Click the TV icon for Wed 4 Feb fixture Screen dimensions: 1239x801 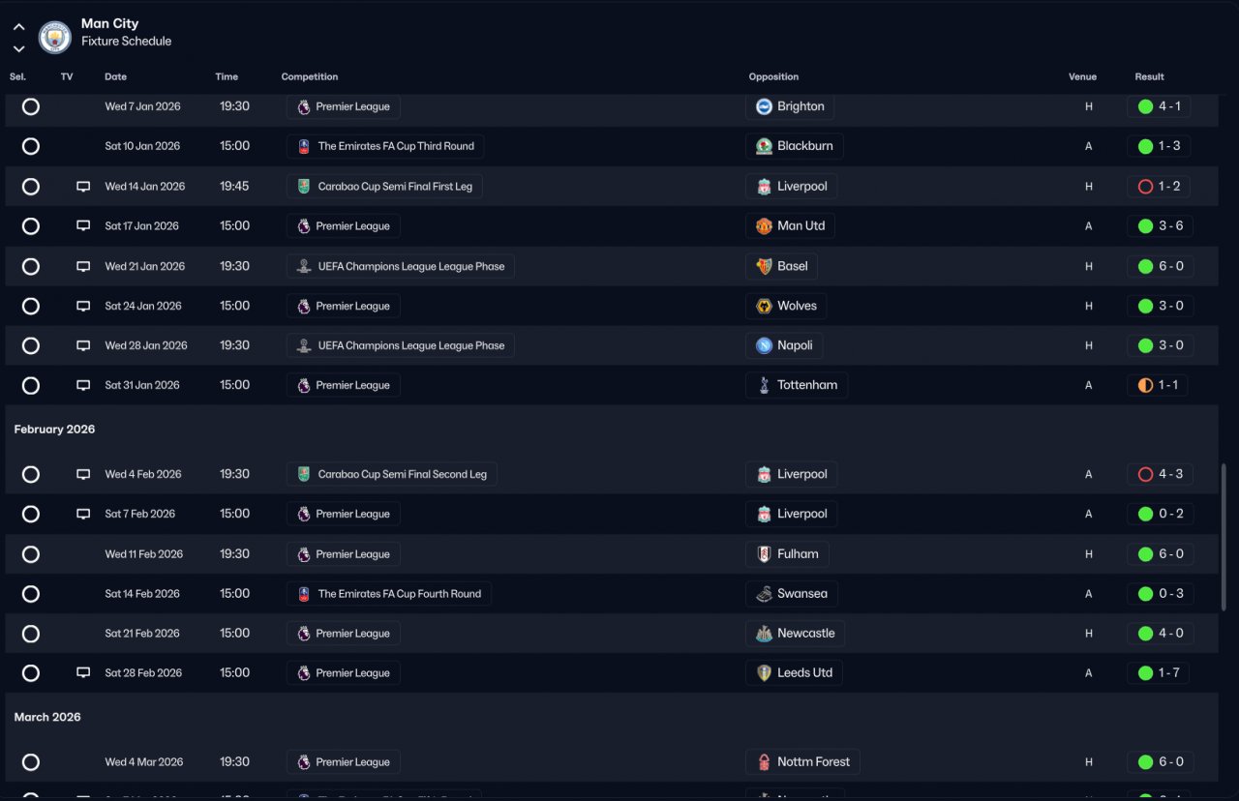[x=83, y=474]
